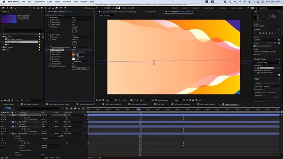Click Reset link for Gradient Ramp

[74, 50]
